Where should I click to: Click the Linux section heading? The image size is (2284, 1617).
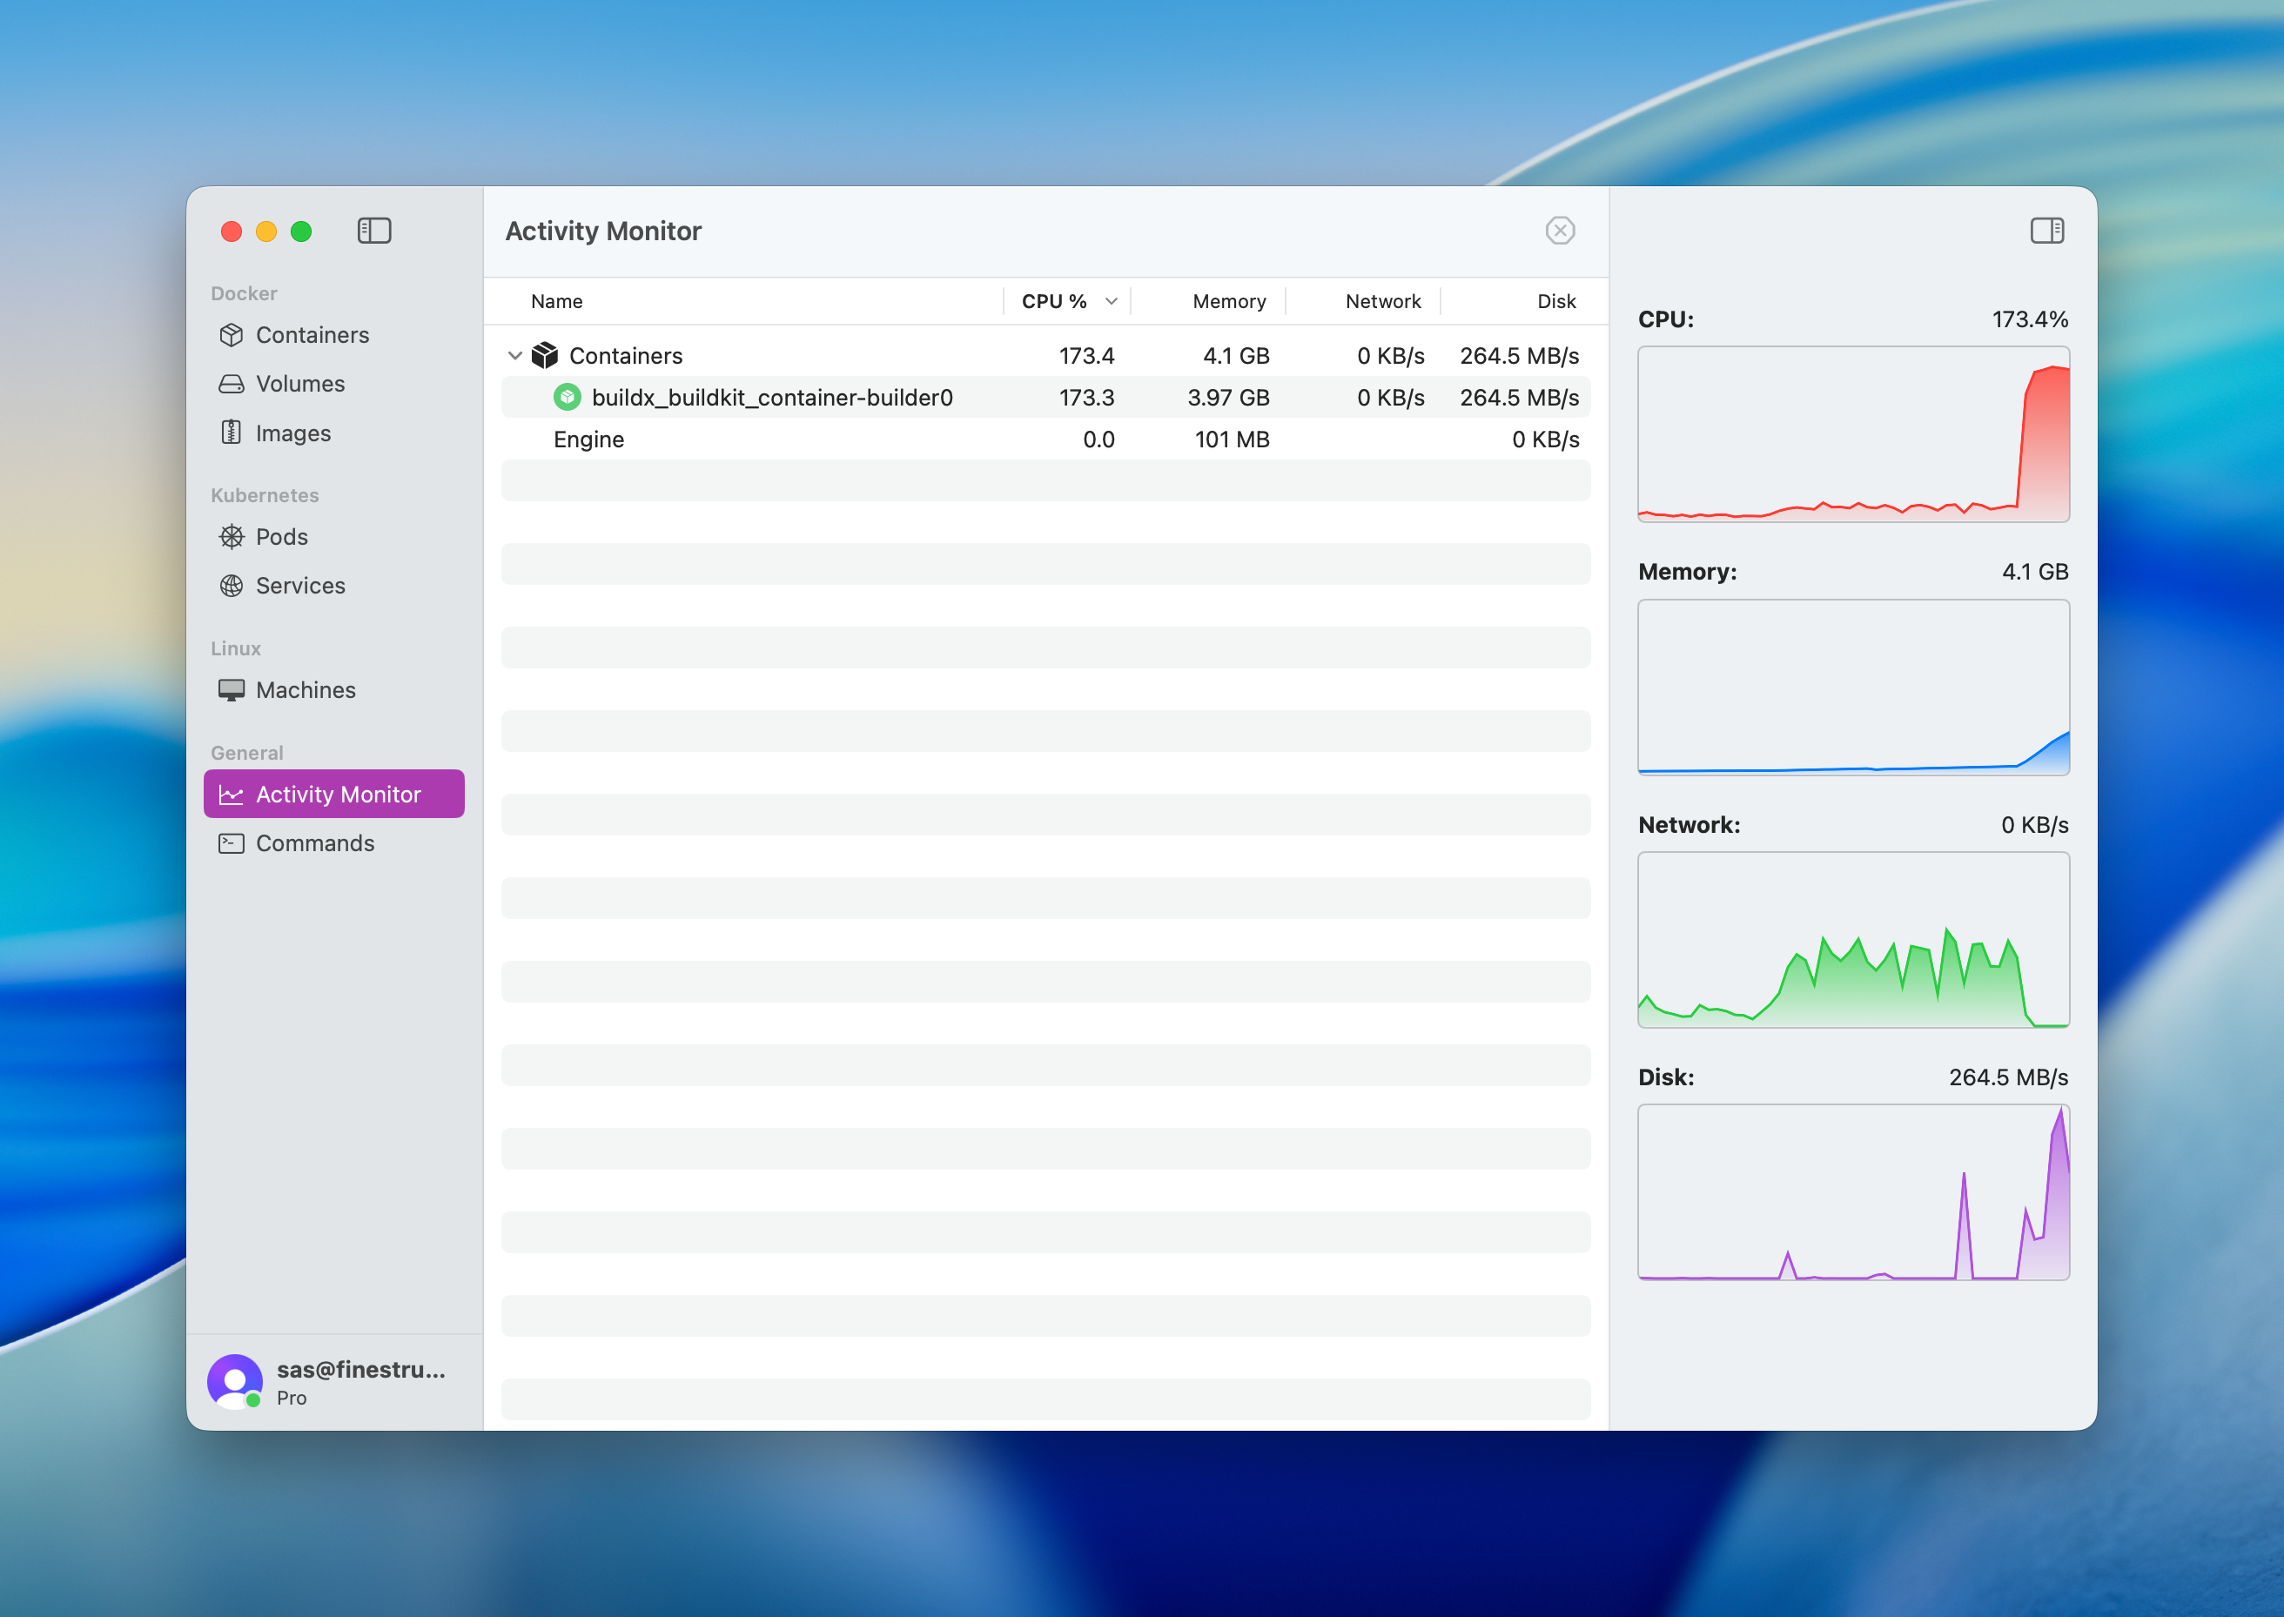[236, 649]
